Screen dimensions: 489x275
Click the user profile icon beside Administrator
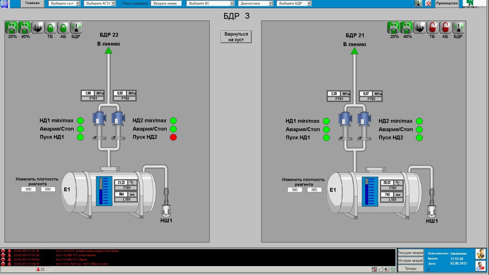[x=481, y=254]
